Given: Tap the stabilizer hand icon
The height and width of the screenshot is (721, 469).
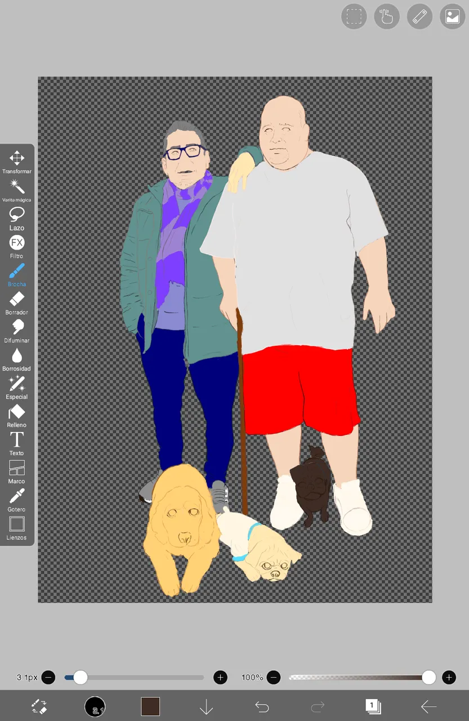Looking at the screenshot, I should click(387, 16).
